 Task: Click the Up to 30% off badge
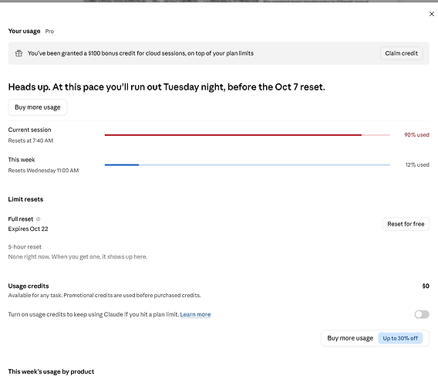[x=400, y=338]
